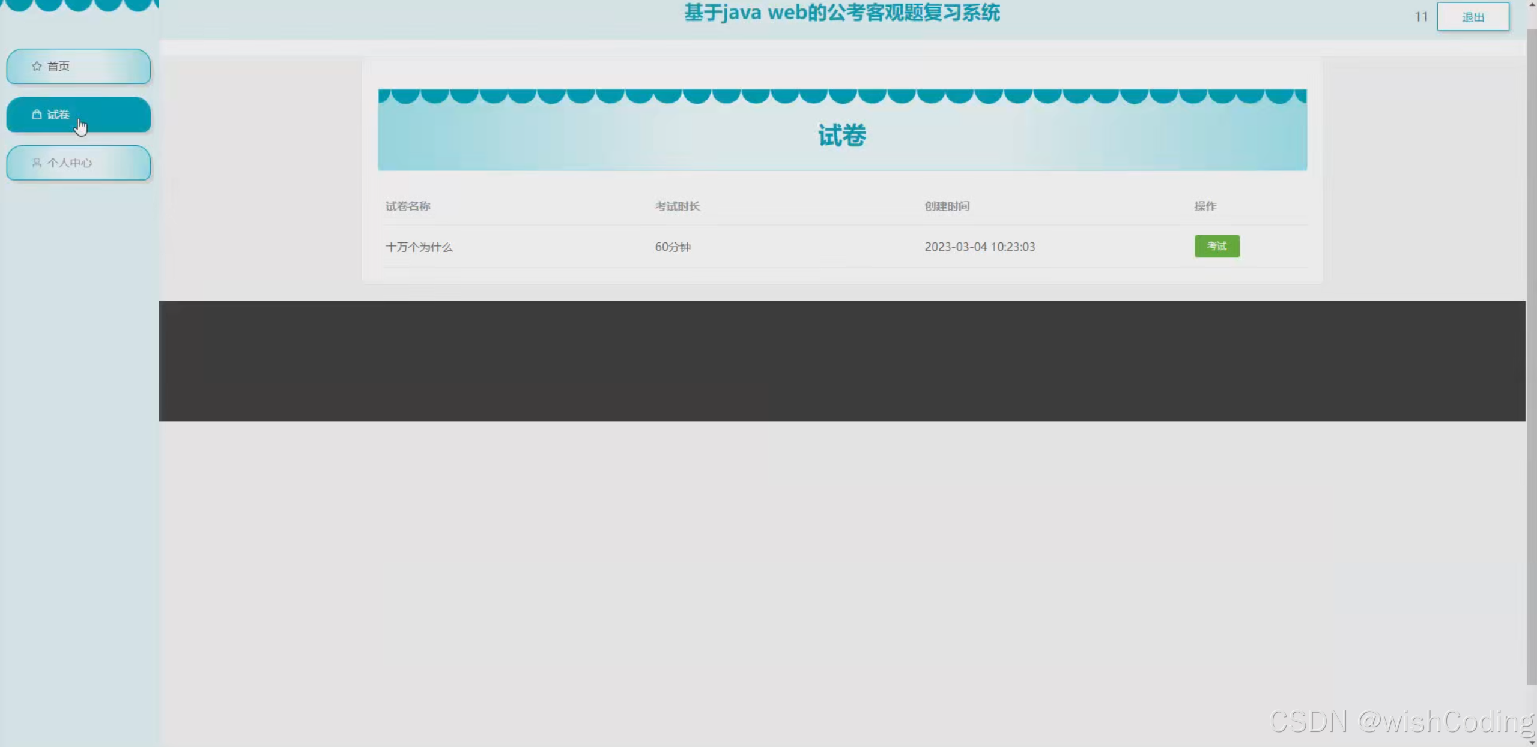Image resolution: width=1537 pixels, height=747 pixels.
Task: Click the 退出 logout button
Action: click(x=1472, y=17)
